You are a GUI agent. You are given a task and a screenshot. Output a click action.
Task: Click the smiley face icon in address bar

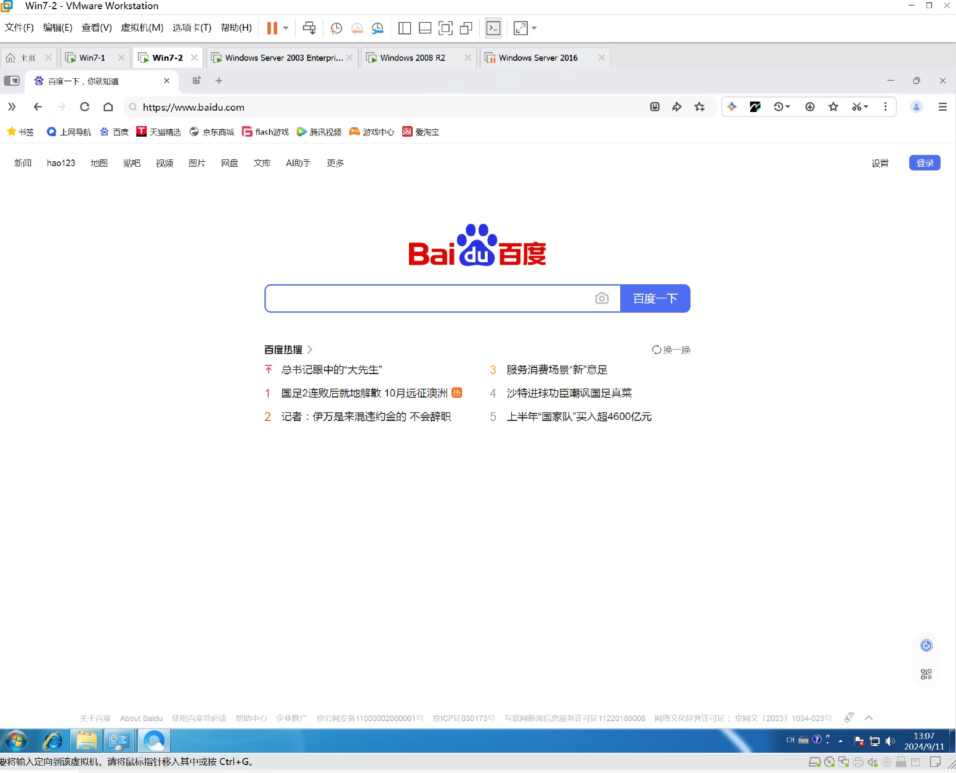coord(655,106)
